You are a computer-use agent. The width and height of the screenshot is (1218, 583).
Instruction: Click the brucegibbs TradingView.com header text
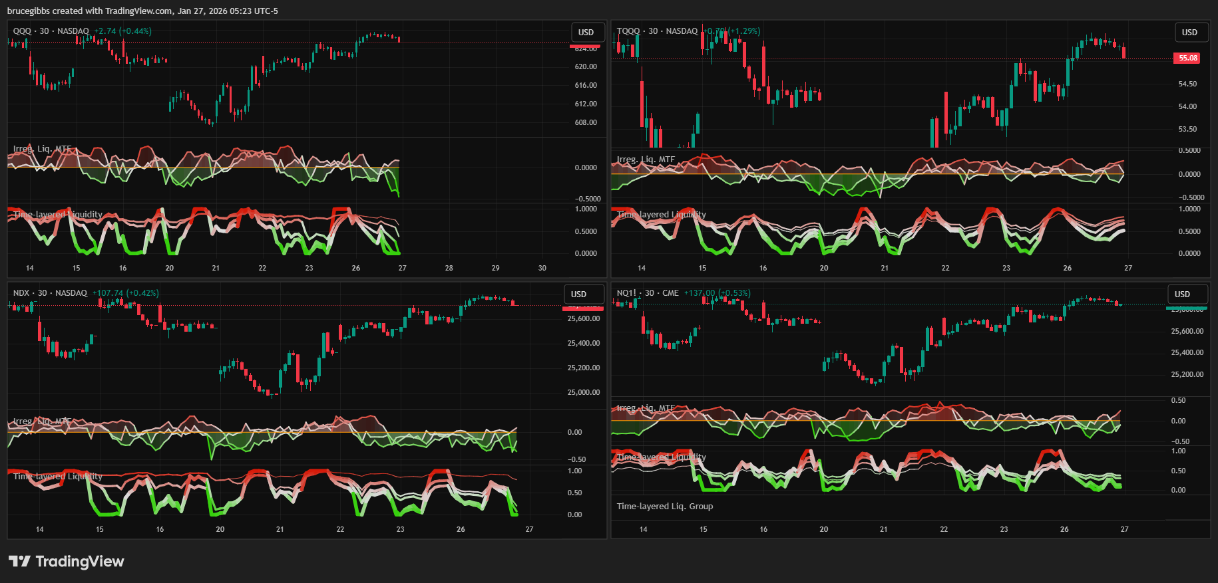[142, 11]
